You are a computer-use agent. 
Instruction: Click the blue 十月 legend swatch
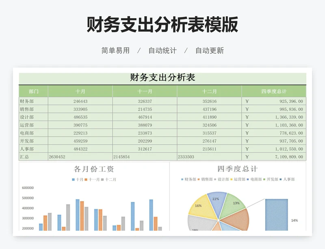[73, 180]
